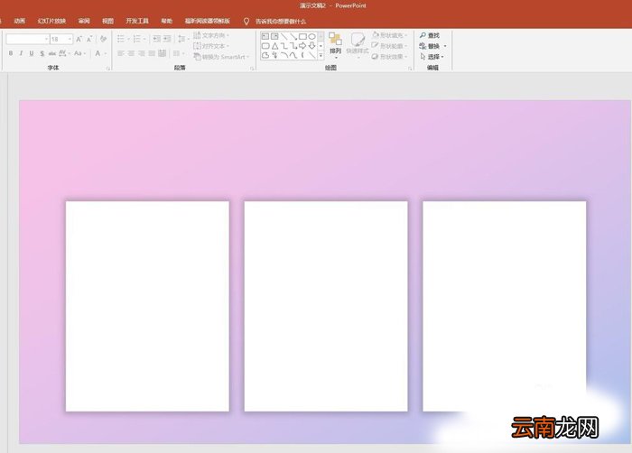Viewport: 632px width, 453px height.
Task: Open font size box showing 18
Action: 61,39
